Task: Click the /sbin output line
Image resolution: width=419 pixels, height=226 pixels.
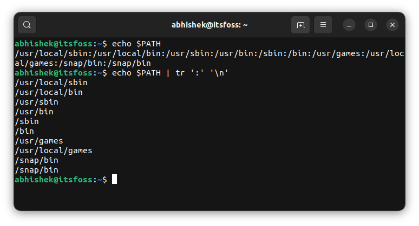Action: [27, 121]
